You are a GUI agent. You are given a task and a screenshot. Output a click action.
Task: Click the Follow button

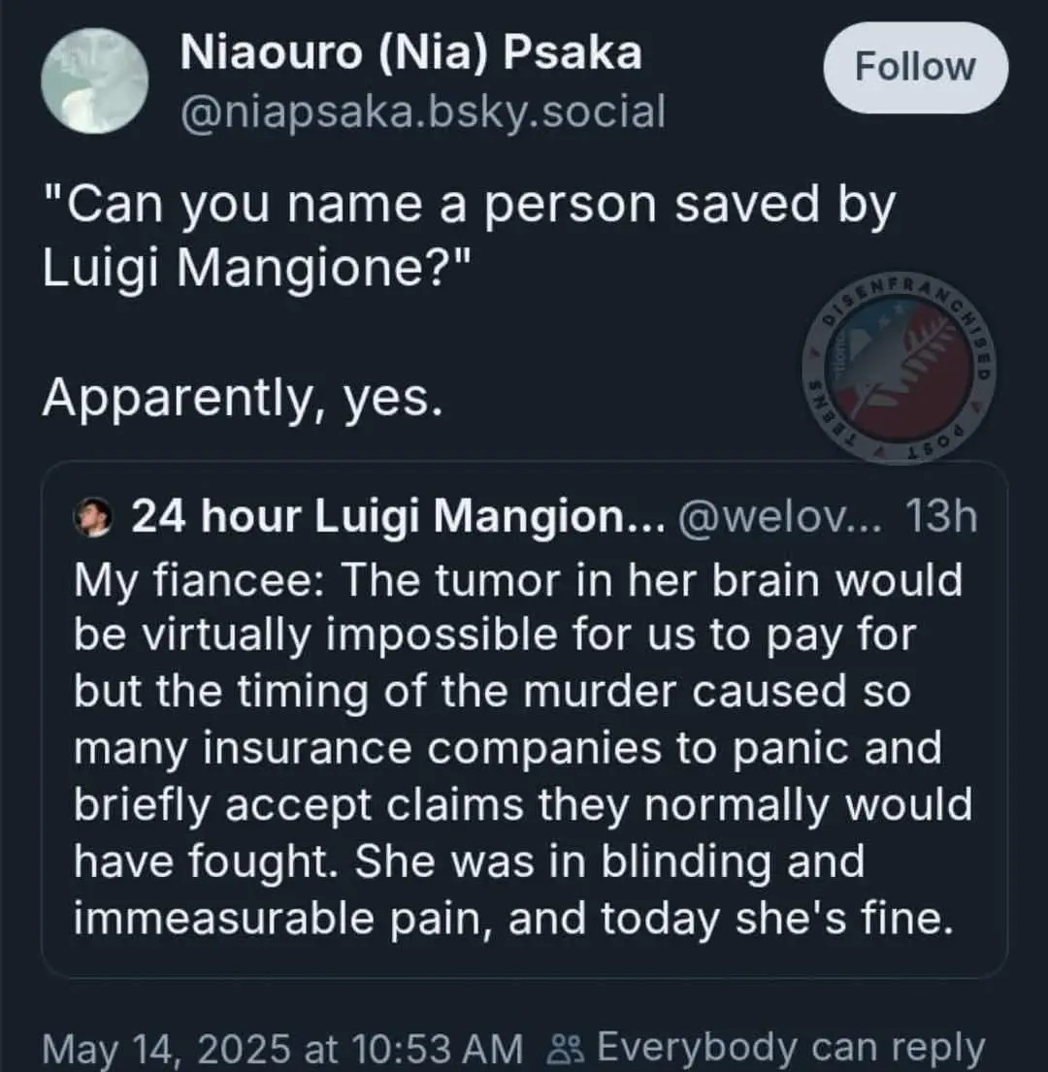click(x=914, y=67)
